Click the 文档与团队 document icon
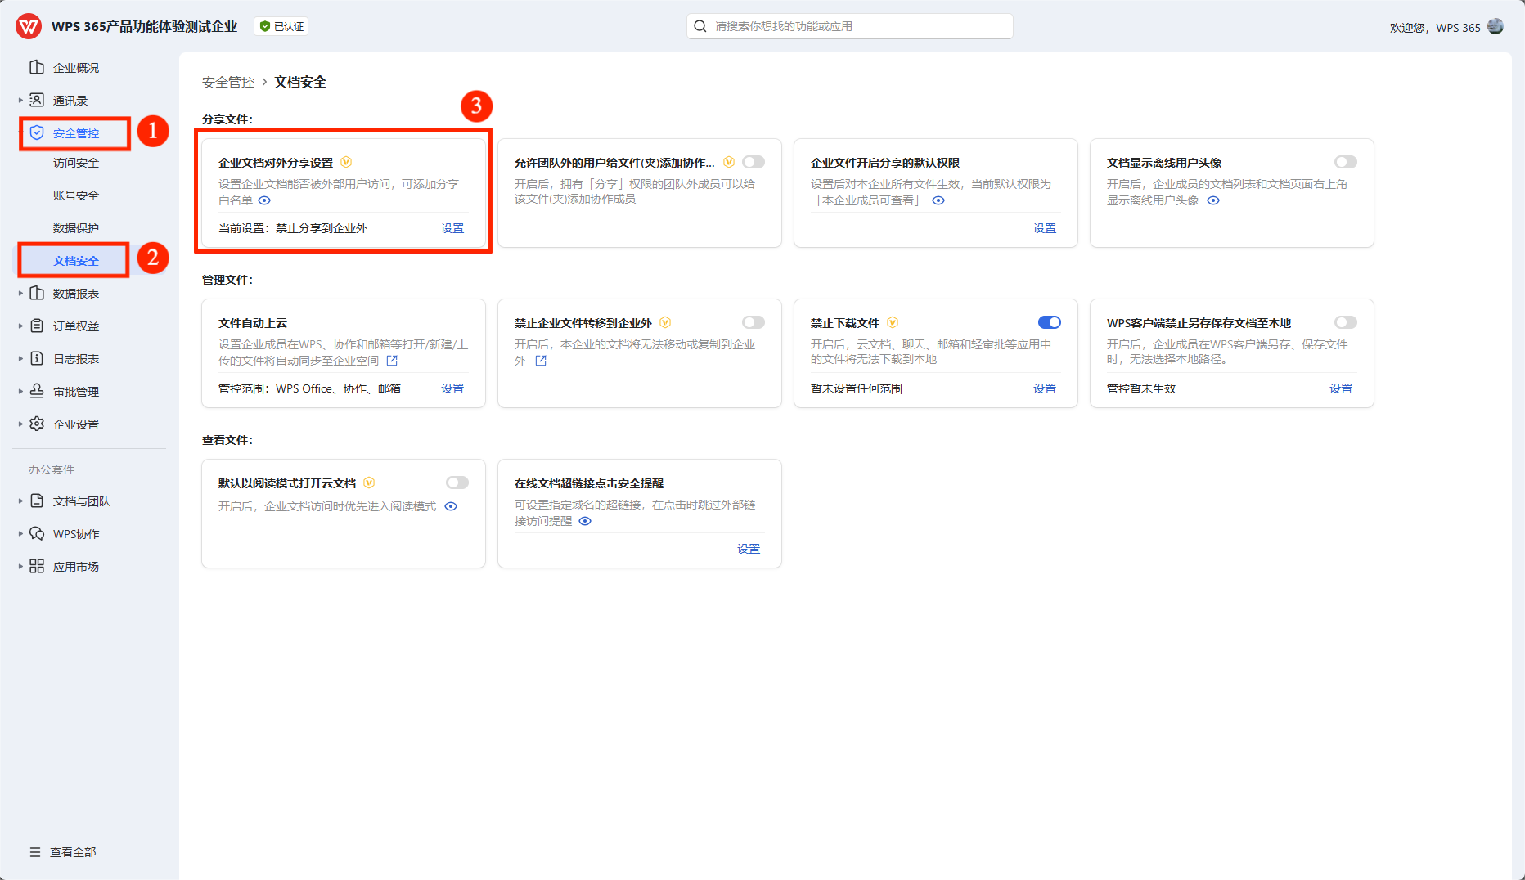The height and width of the screenshot is (880, 1525). [37, 501]
